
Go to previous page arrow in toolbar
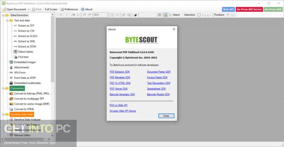pos(61,15)
